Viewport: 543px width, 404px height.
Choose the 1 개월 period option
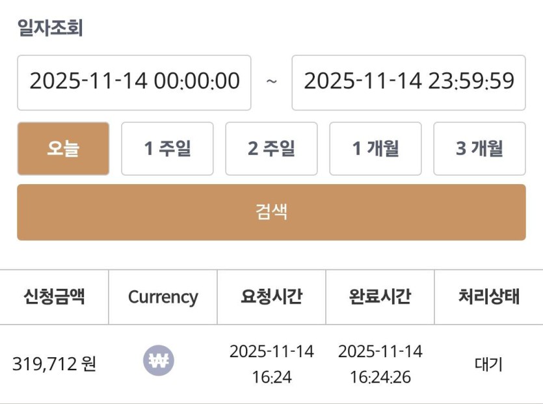tap(375, 148)
